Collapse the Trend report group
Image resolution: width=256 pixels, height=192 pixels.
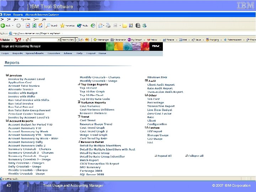pyautogui.click(x=79, y=116)
